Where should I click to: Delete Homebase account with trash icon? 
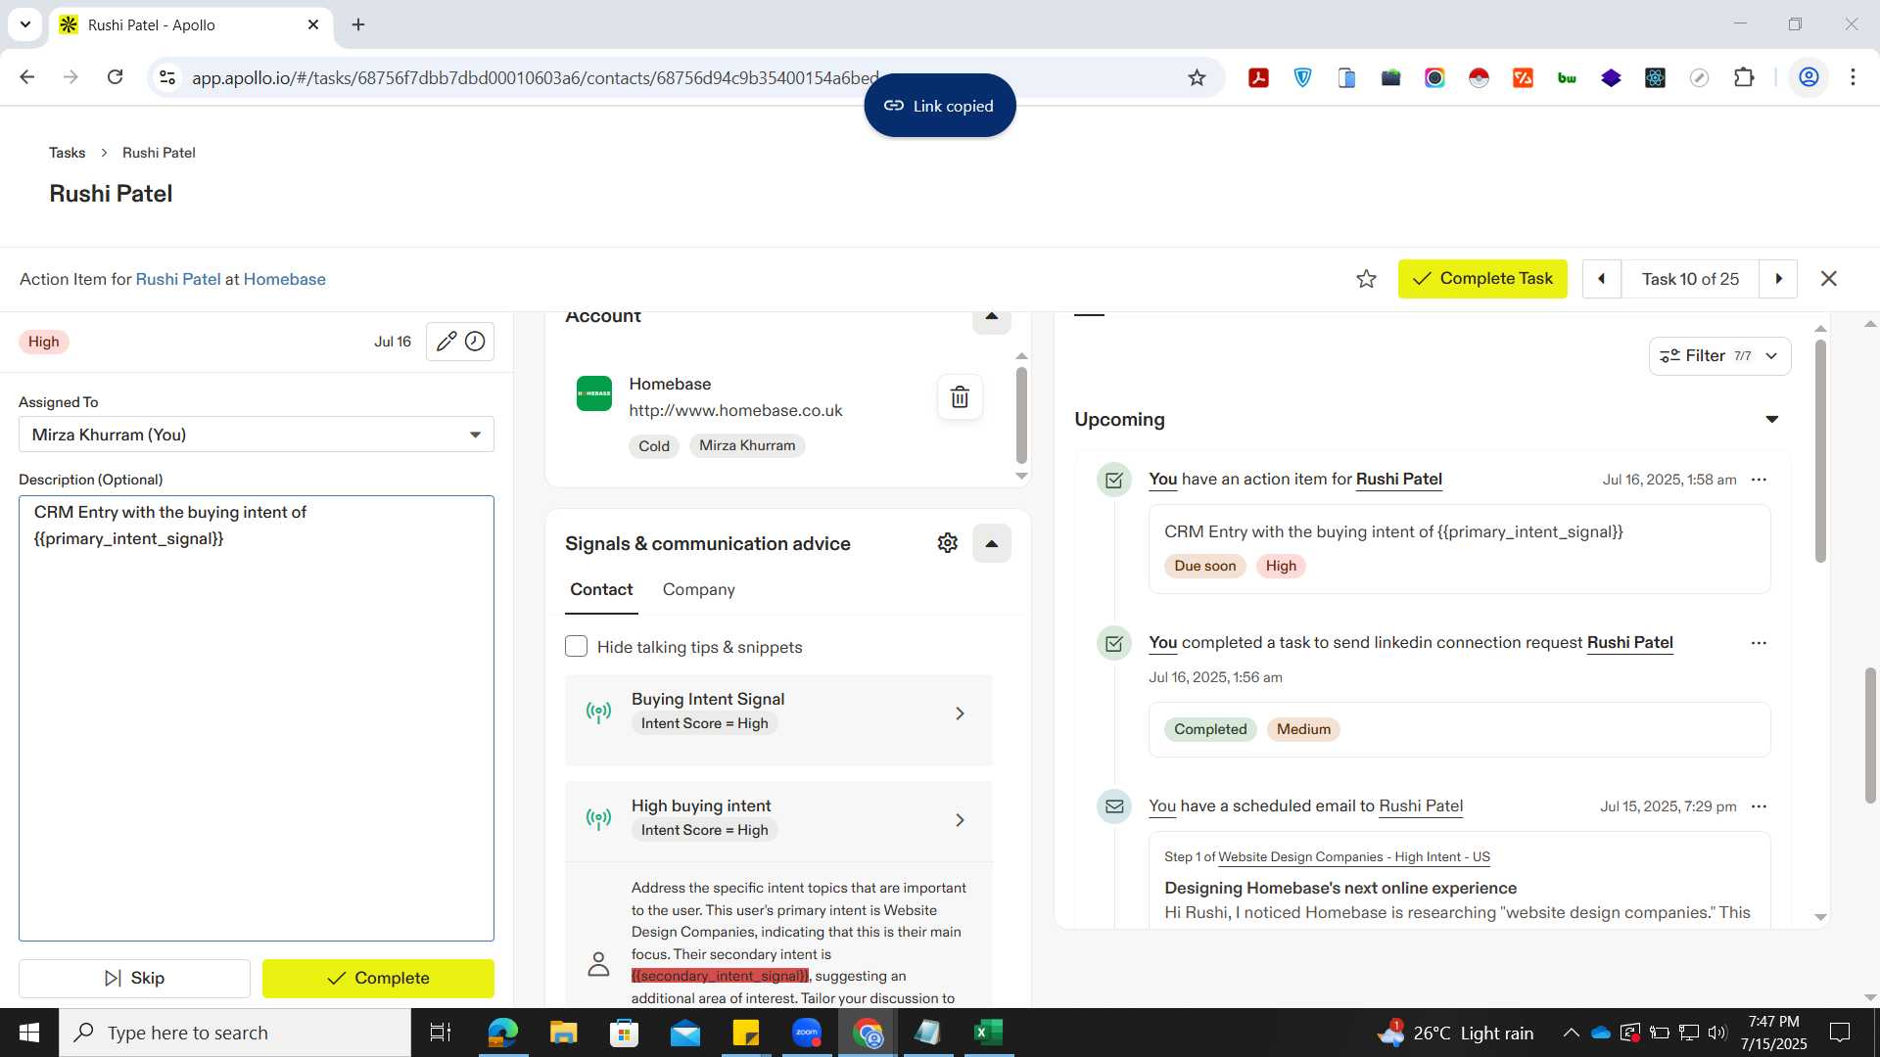point(960,397)
